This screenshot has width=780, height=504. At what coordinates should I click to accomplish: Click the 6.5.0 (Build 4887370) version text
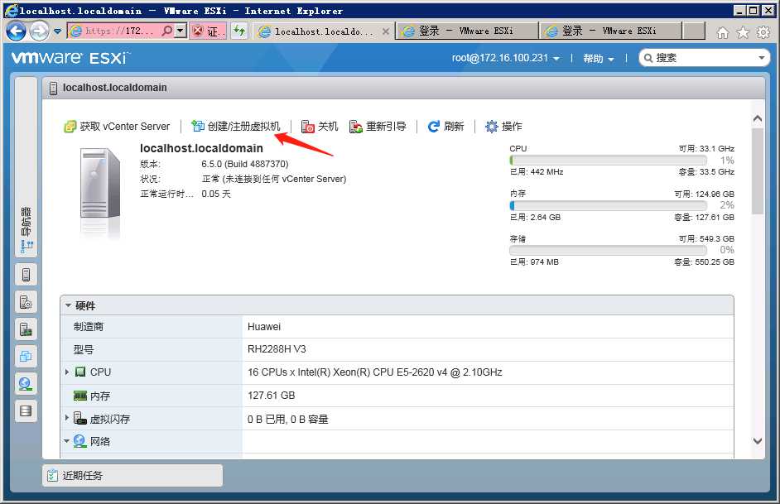245,164
